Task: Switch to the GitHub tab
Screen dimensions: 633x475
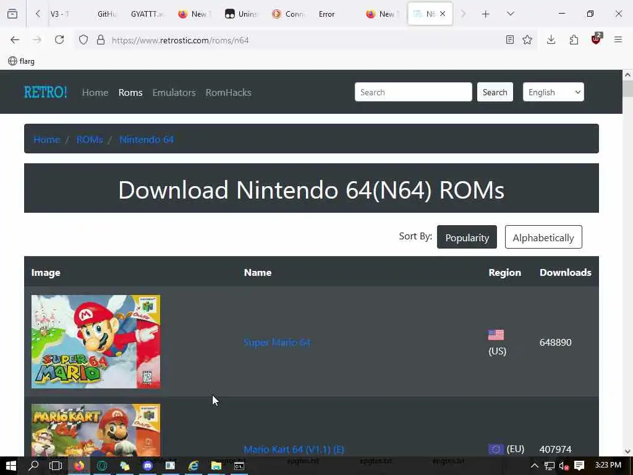Action: (106, 14)
